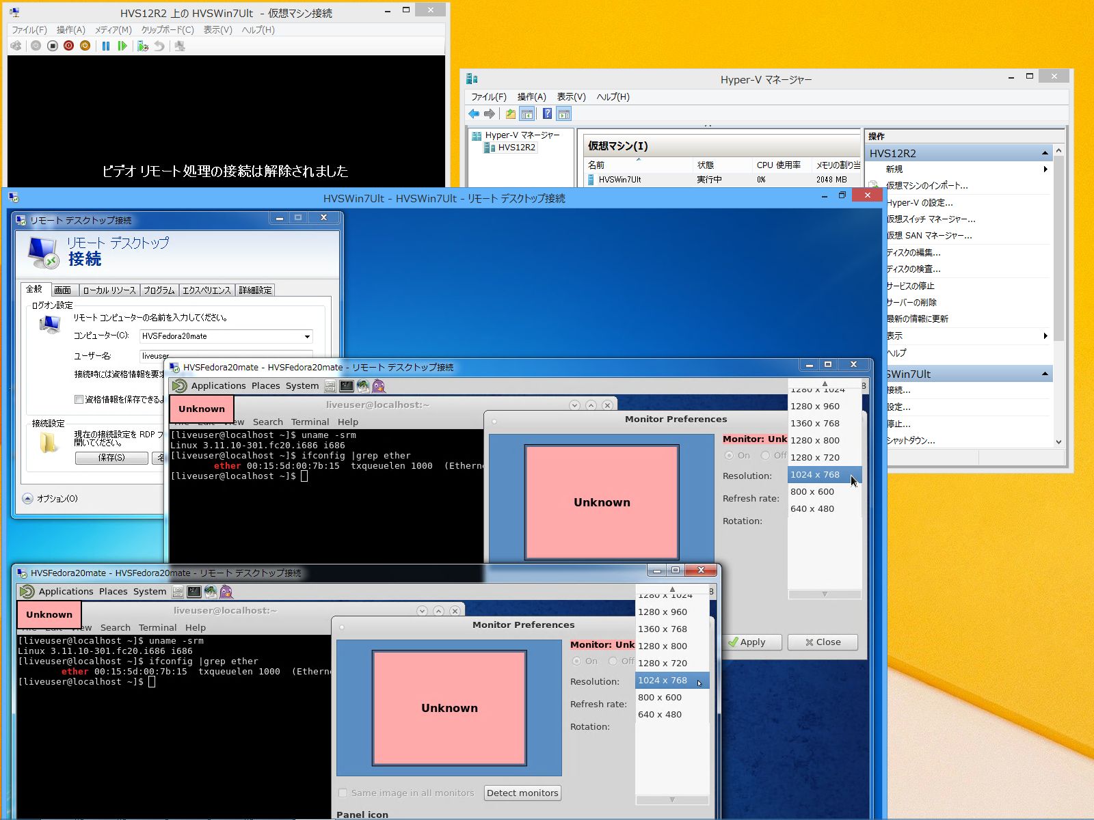The image size is (1094, 820).
Task: Open System menu in rear Fedora window
Action: click(302, 386)
